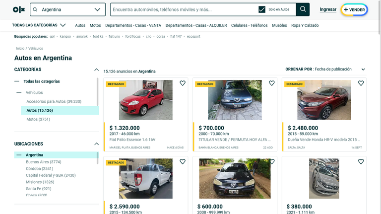Image resolution: width=381 pixels, height=214 pixels.
Task: Favorite the white pickup $2.590.000 heart
Action: (183, 162)
